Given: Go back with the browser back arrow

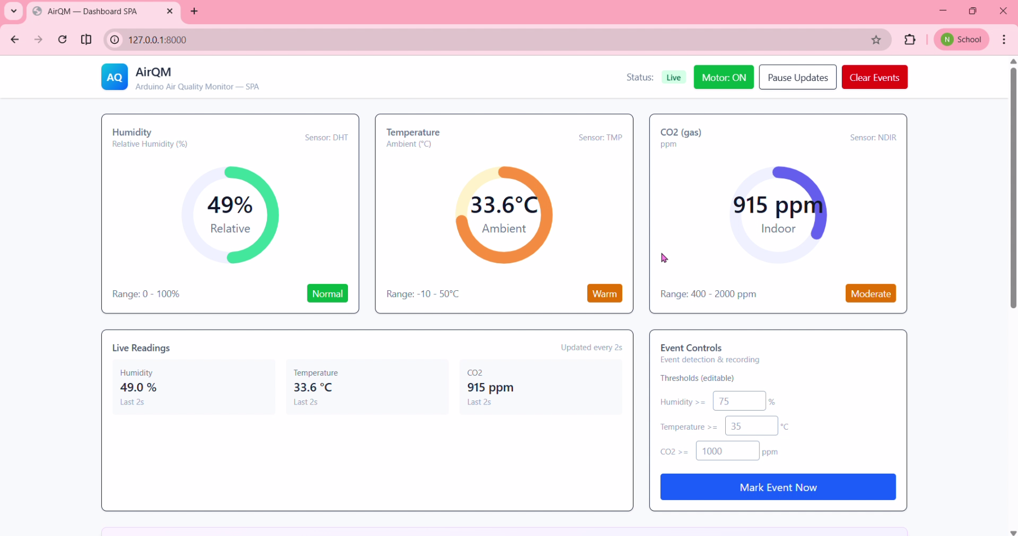Looking at the screenshot, I should (15, 39).
